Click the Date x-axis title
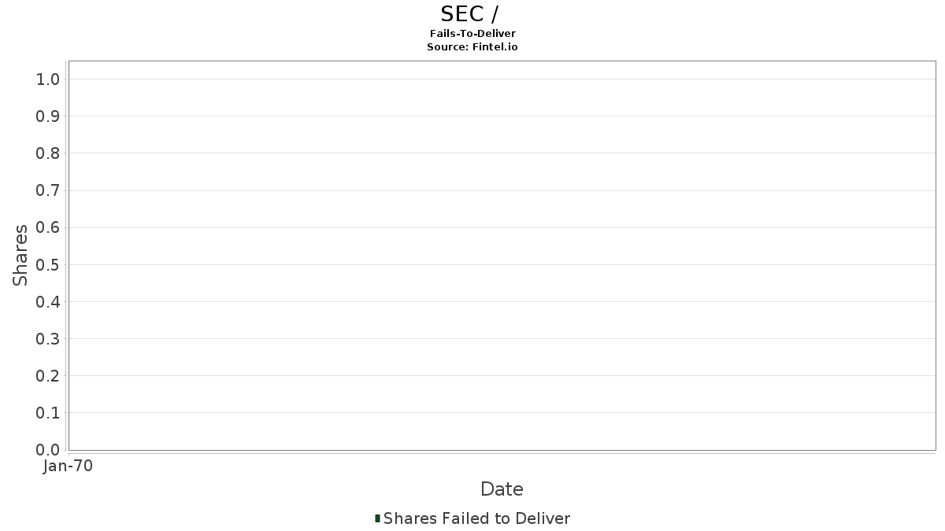Screen dimensions: 945x531 pos(502,489)
